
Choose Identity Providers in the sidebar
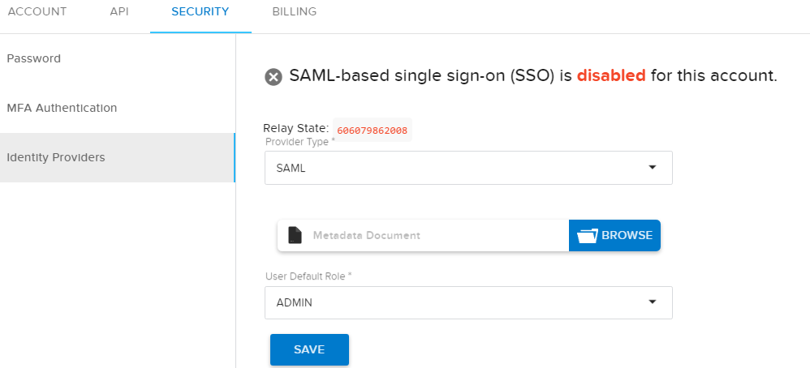[x=56, y=157]
